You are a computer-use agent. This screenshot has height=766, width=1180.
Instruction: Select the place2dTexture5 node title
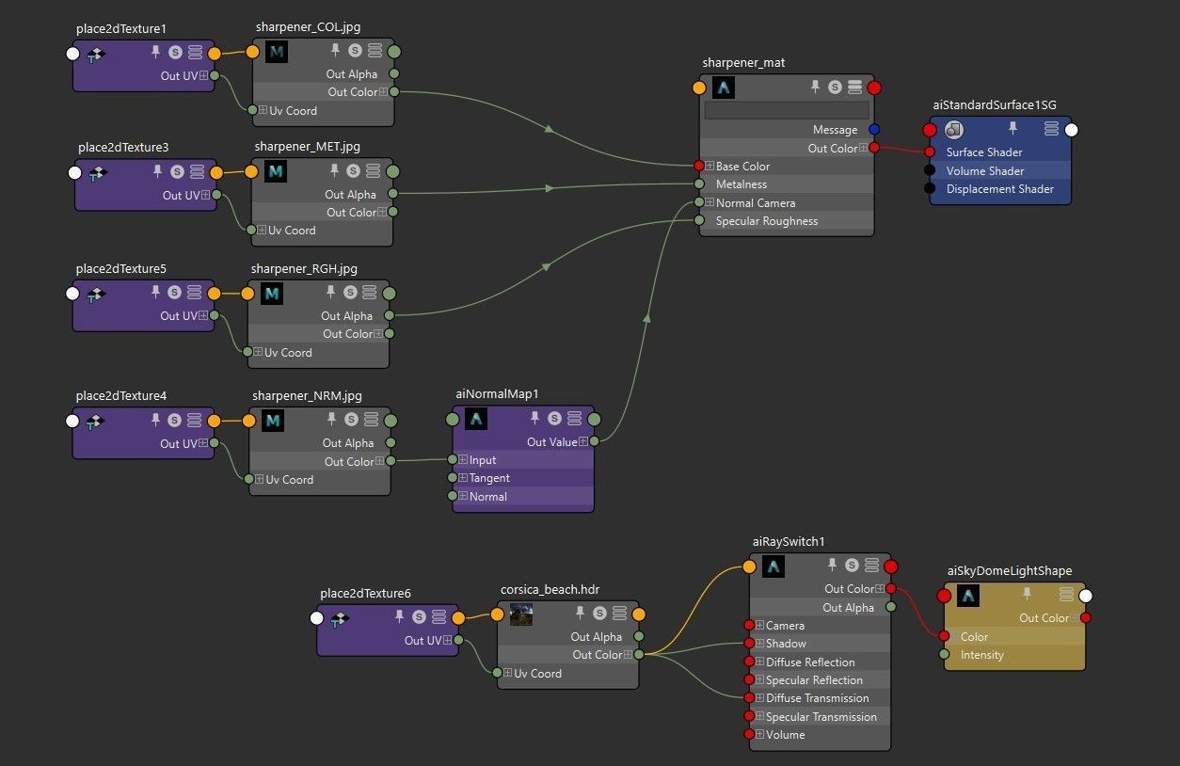coord(121,269)
